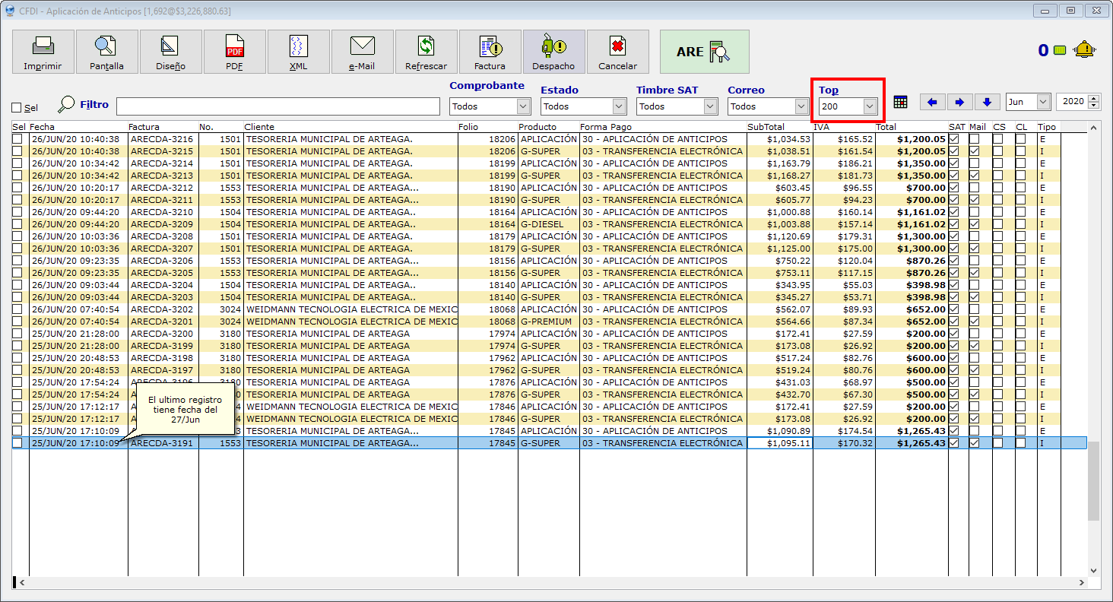Screen dimensions: 1113x602
Task: Click the Diseño design icon
Action: (170, 52)
